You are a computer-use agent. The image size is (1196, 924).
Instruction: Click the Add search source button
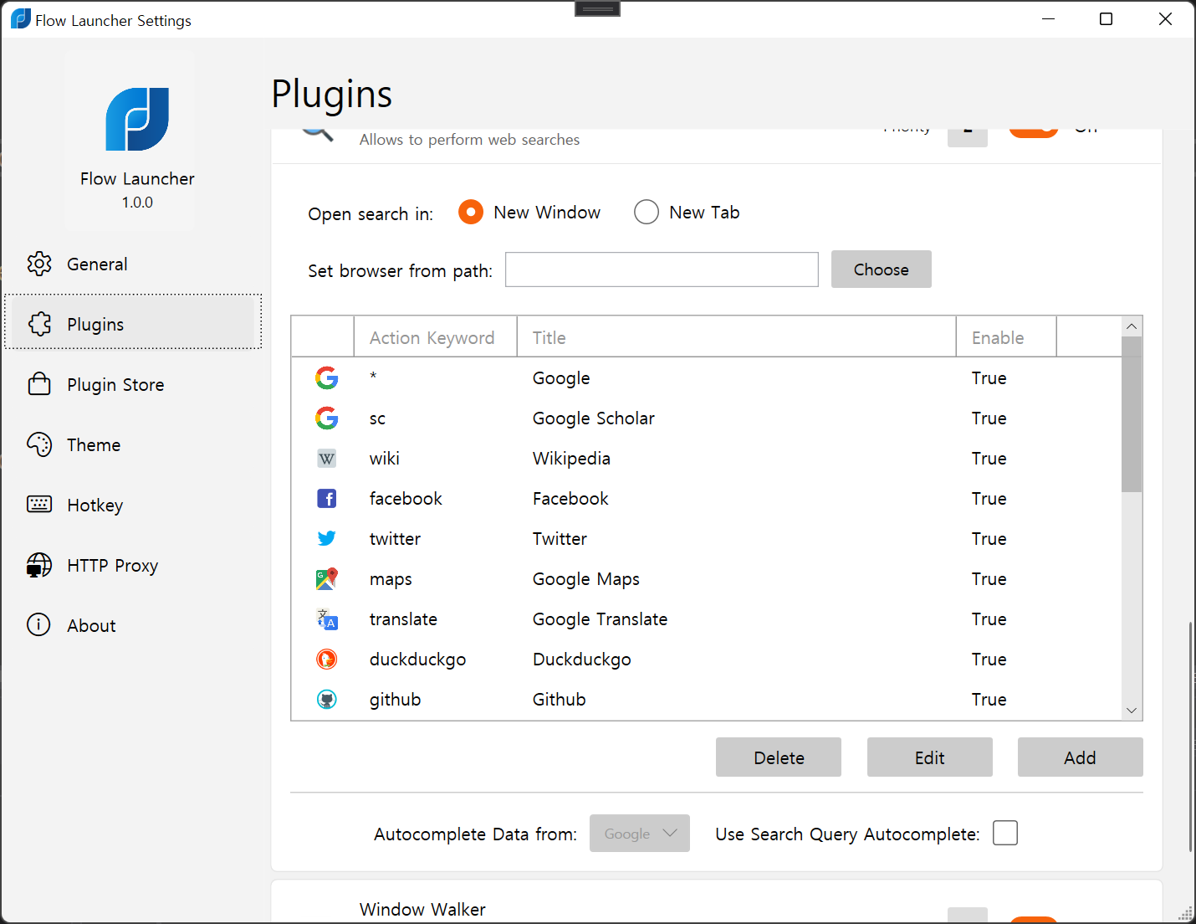coord(1081,757)
